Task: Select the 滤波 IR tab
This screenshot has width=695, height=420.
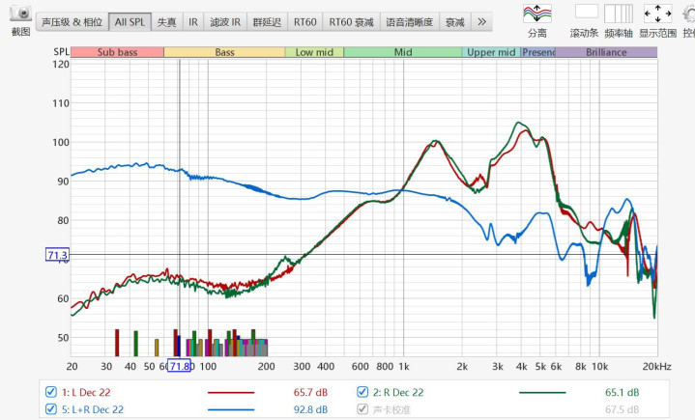Action: (x=225, y=21)
